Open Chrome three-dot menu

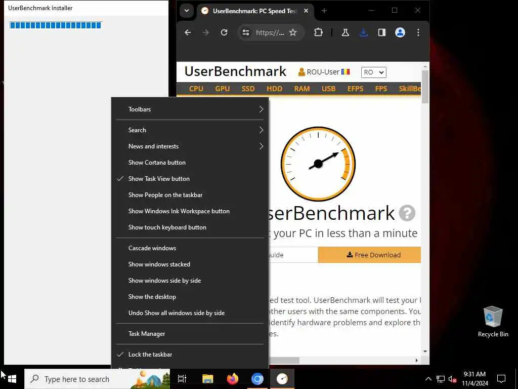418,32
